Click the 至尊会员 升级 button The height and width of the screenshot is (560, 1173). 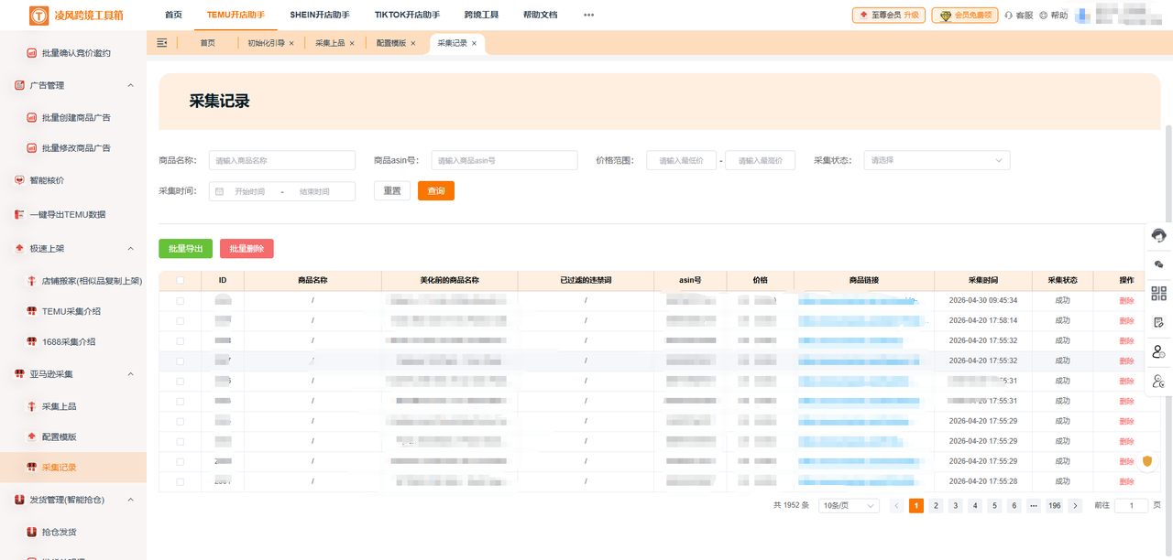coord(888,16)
